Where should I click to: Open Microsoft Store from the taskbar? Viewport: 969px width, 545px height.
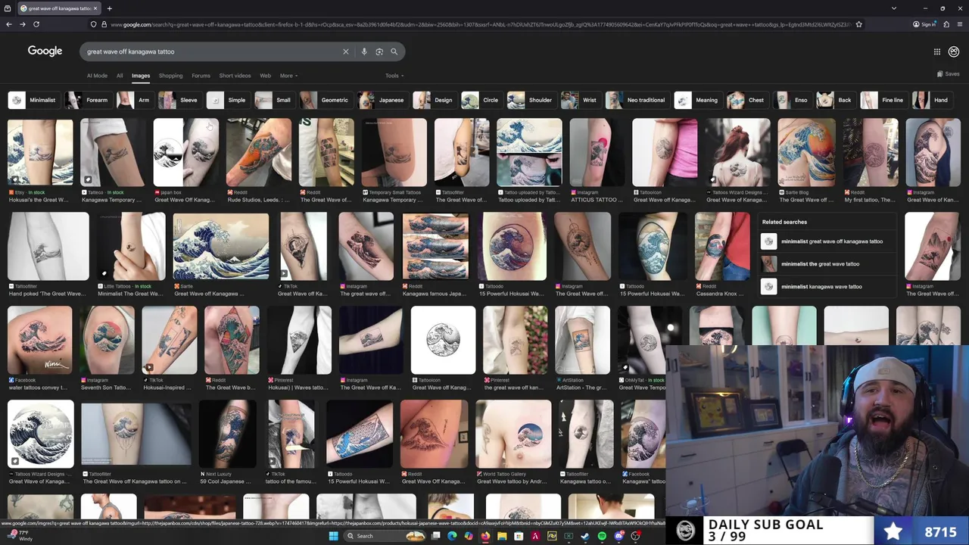[519, 536]
